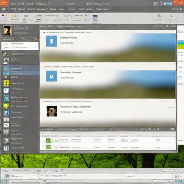Screen dimensions: 184x184
Task: Select the first tab above the content panel
Action: click(x=43, y=26)
